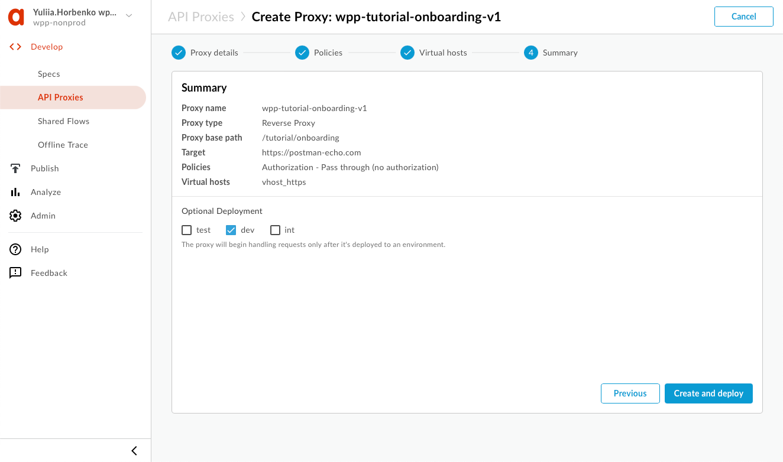Viewport: 783px width, 462px height.
Task: Collapse the sidebar with the arrow
Action: click(x=134, y=451)
